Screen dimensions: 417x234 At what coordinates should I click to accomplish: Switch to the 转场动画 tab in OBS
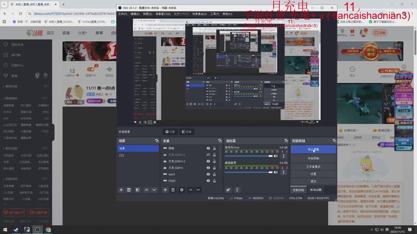pyautogui.click(x=316, y=190)
